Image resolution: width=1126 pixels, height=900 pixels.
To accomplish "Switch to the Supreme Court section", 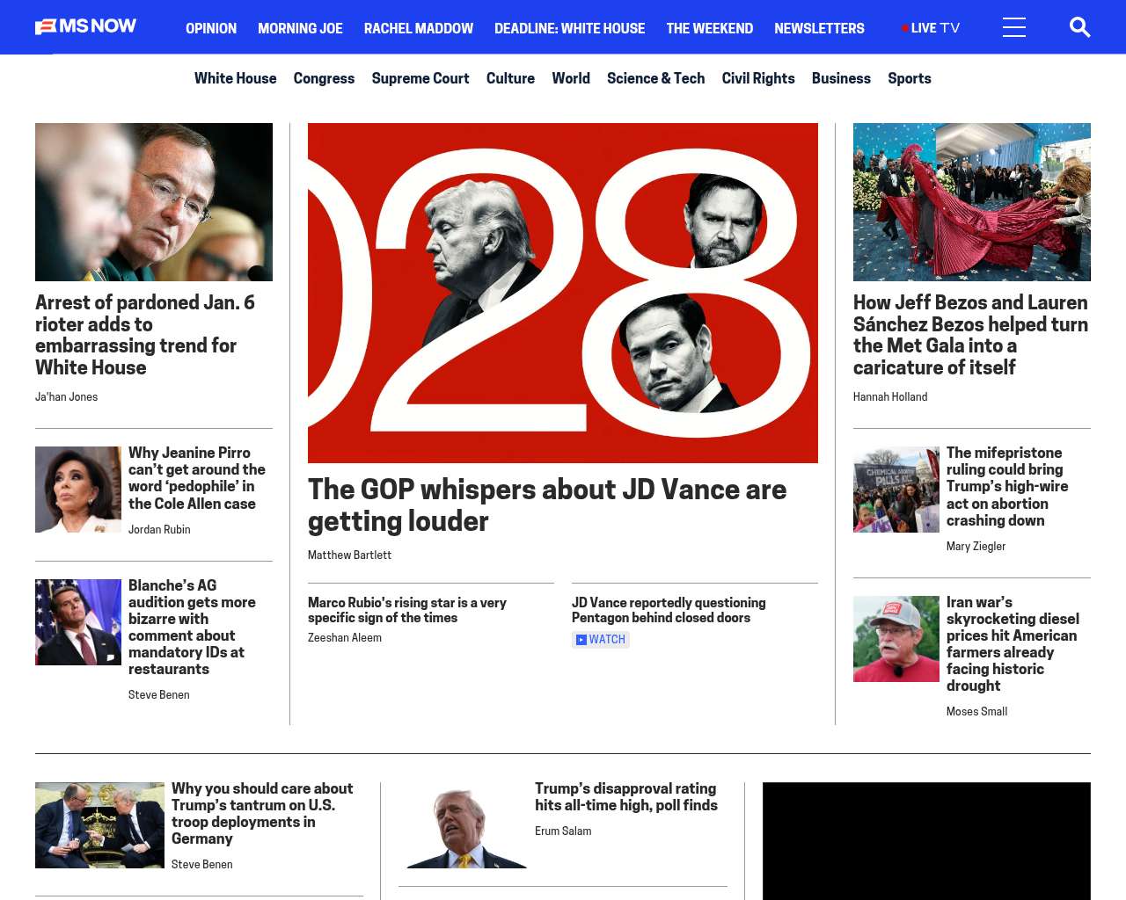I will (x=420, y=78).
